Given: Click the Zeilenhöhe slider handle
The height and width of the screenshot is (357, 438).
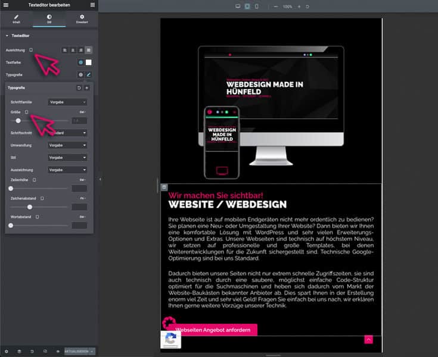Looking at the screenshot, I should tap(11, 189).
